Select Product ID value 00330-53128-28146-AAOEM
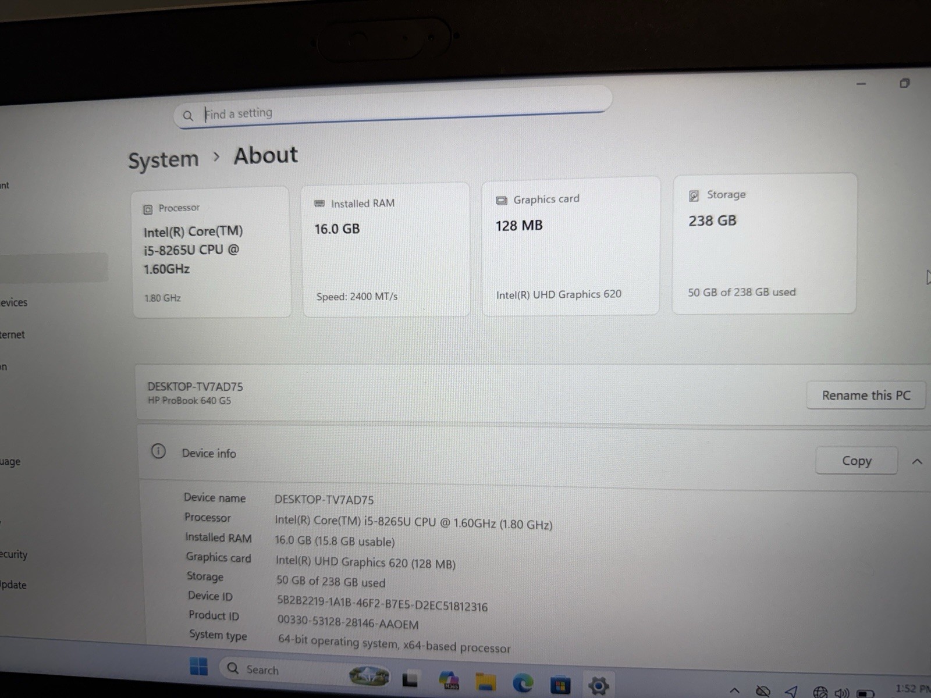931x698 pixels. click(348, 622)
